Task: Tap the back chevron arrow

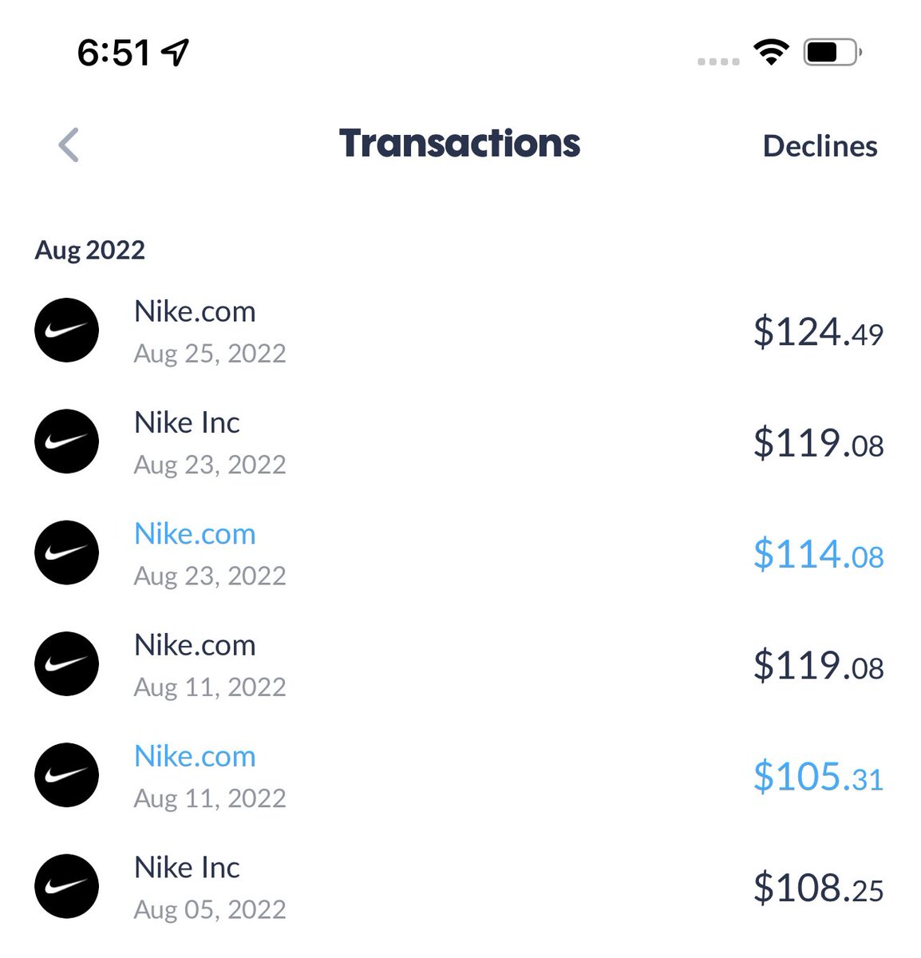Action: tap(69, 145)
